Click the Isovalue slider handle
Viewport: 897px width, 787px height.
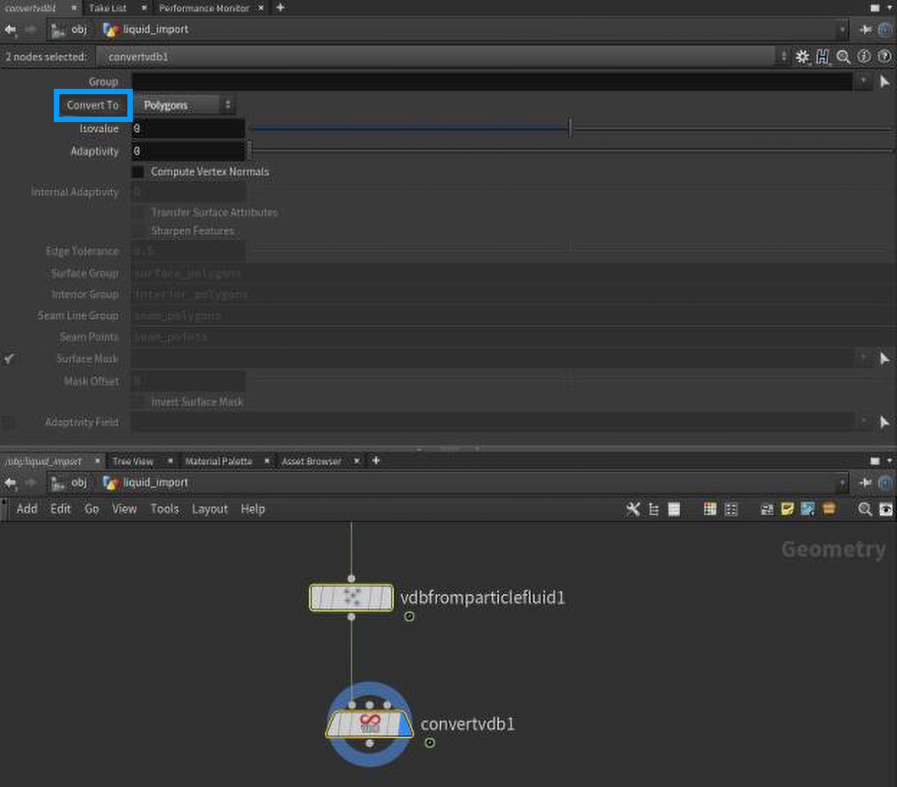pos(570,129)
